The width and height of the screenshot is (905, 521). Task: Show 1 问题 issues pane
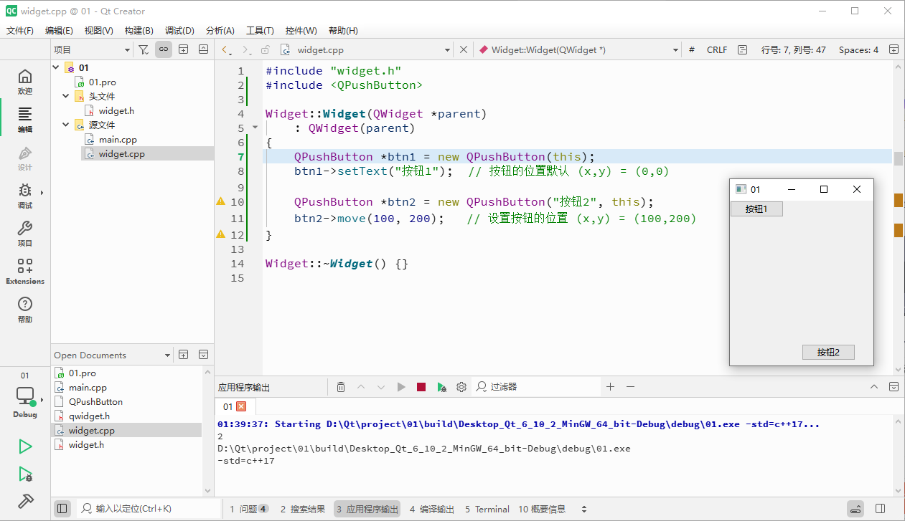click(x=249, y=509)
